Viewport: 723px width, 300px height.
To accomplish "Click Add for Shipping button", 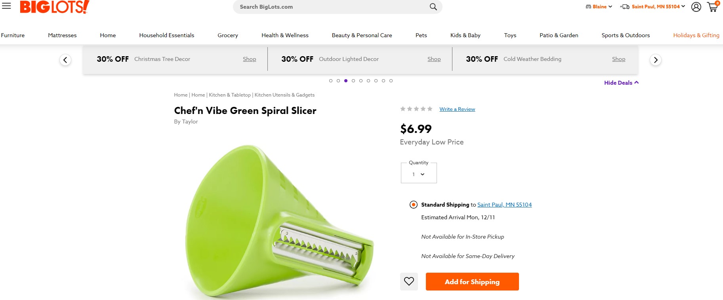I will point(472,282).
